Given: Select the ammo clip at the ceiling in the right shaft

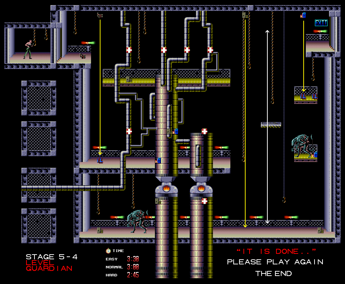Looking at the screenshot, I should coord(245,15).
